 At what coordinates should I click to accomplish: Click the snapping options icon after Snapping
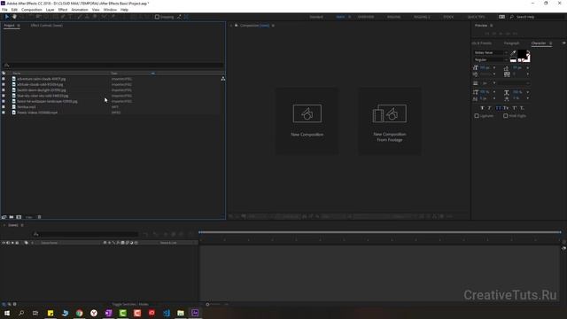click(179, 17)
